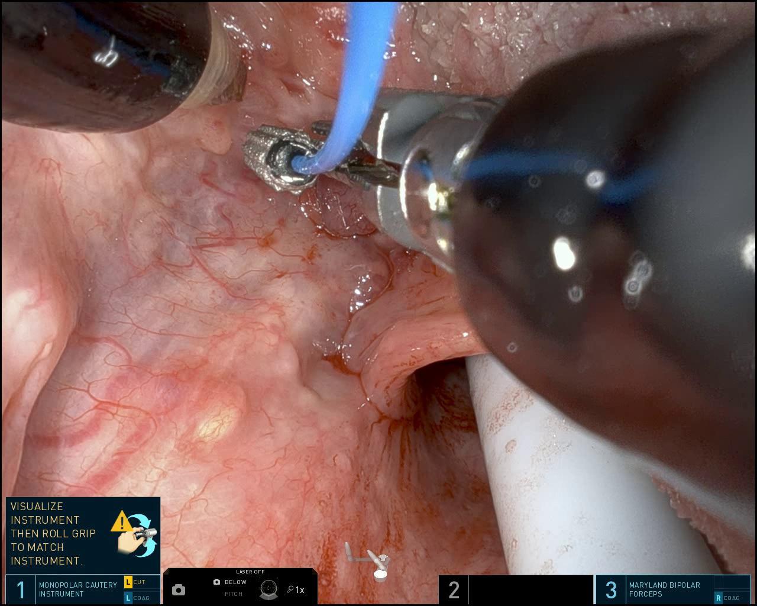757x606 pixels.
Task: Click the Maryland Bipolar Forceps label
Action: pos(664,589)
